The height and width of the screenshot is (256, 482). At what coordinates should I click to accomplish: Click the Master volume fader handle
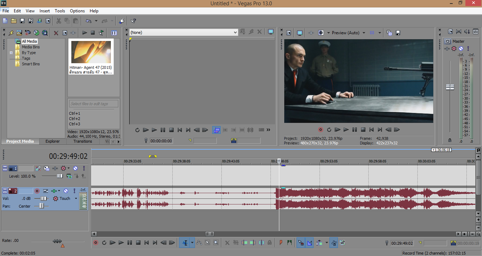pyautogui.click(x=450, y=87)
